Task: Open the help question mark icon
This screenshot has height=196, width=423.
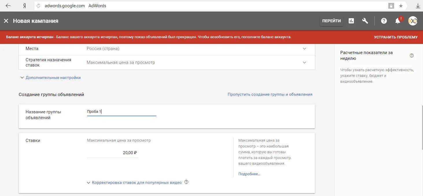Action: pyautogui.click(x=384, y=21)
